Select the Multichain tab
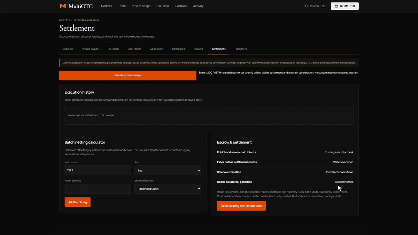The height and width of the screenshot is (235, 418). 157,49
